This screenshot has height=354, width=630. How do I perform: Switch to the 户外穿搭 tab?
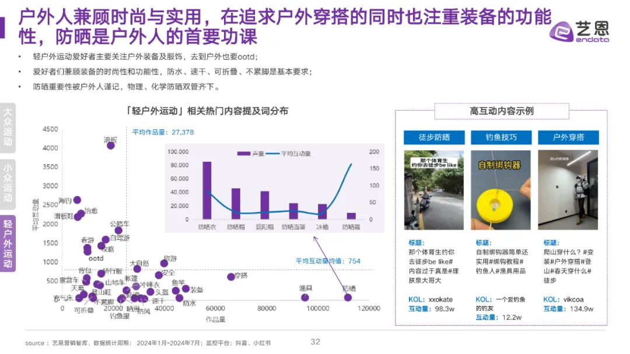click(x=569, y=137)
